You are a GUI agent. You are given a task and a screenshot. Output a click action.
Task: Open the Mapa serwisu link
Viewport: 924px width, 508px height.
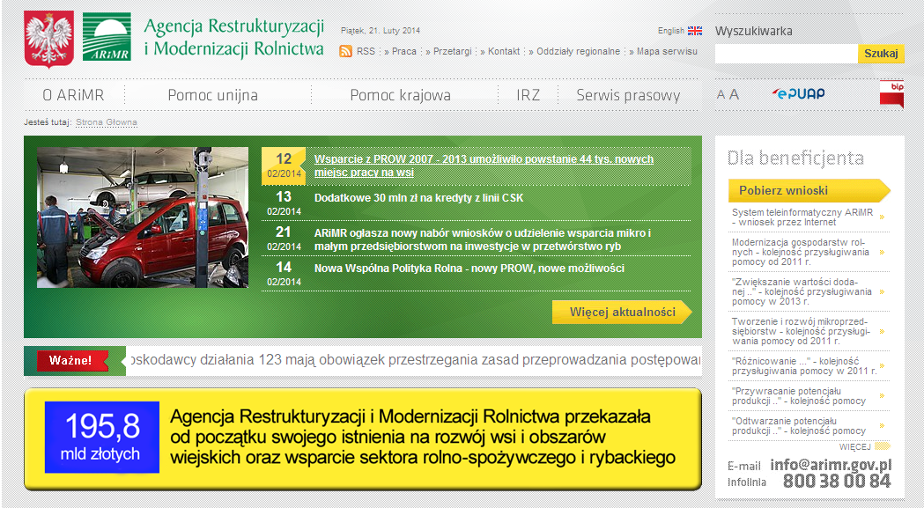pyautogui.click(x=667, y=51)
